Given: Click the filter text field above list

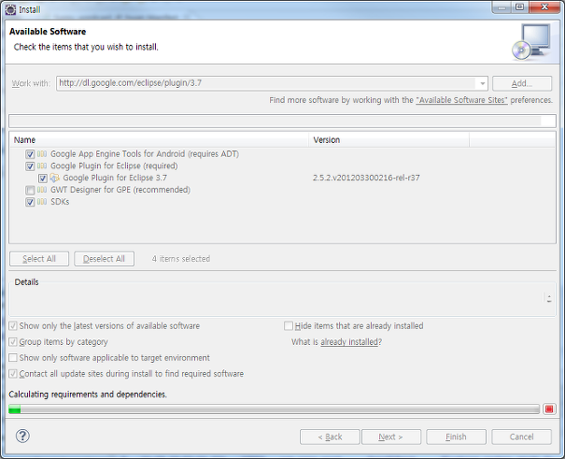Looking at the screenshot, I should coord(282,122).
